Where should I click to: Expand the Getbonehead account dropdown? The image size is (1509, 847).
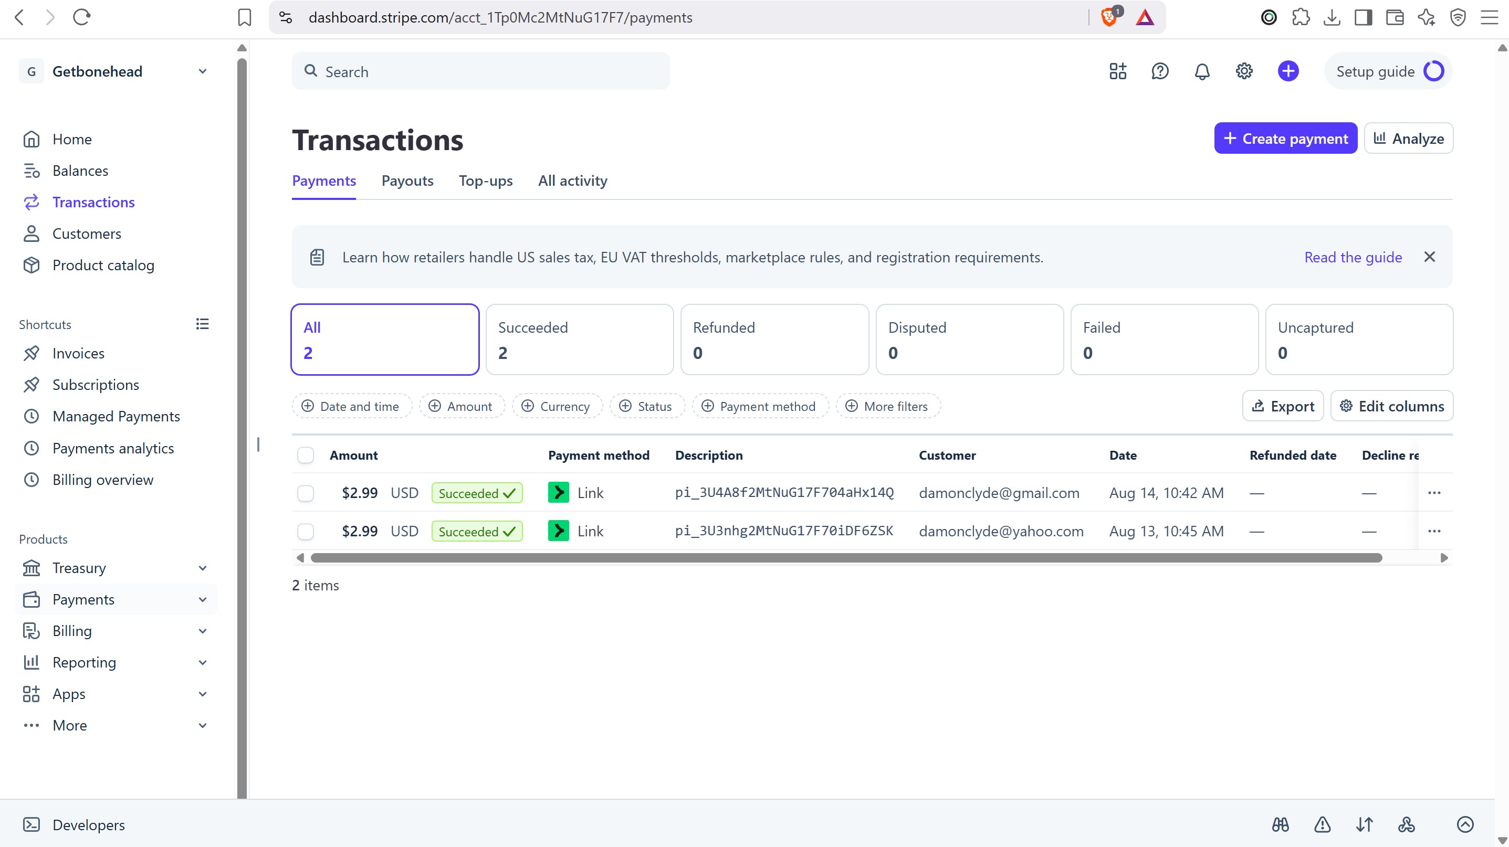coord(203,71)
